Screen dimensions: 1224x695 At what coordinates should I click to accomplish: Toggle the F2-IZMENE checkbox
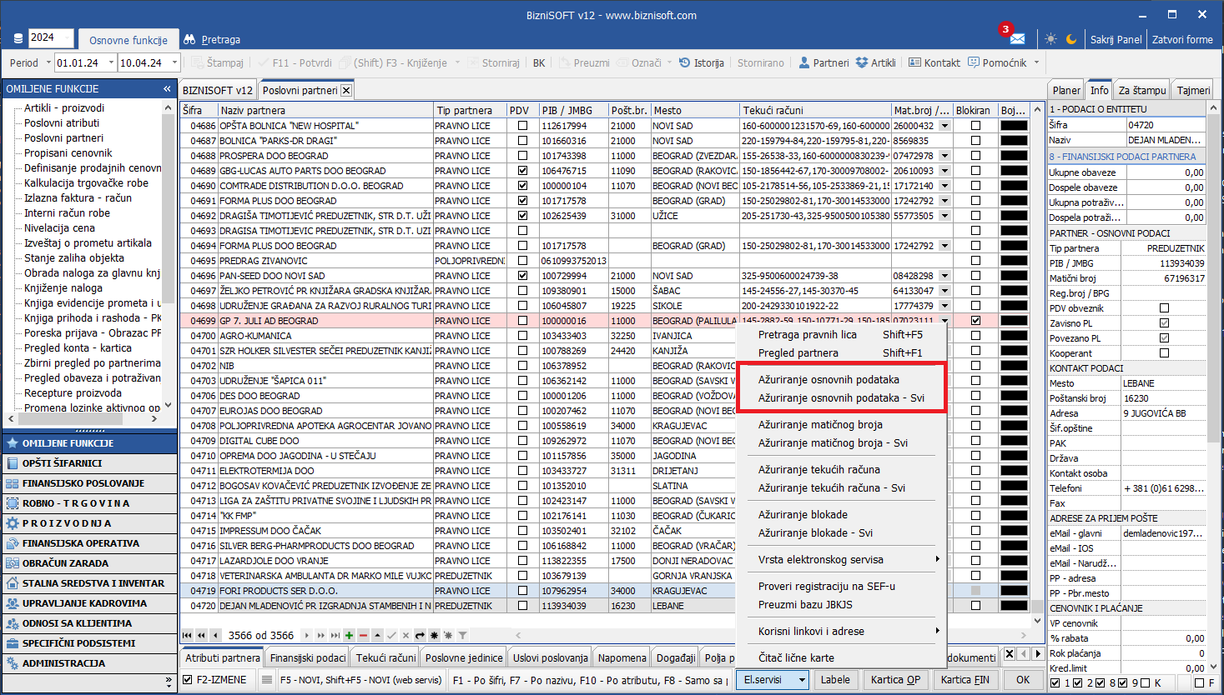coord(188,680)
